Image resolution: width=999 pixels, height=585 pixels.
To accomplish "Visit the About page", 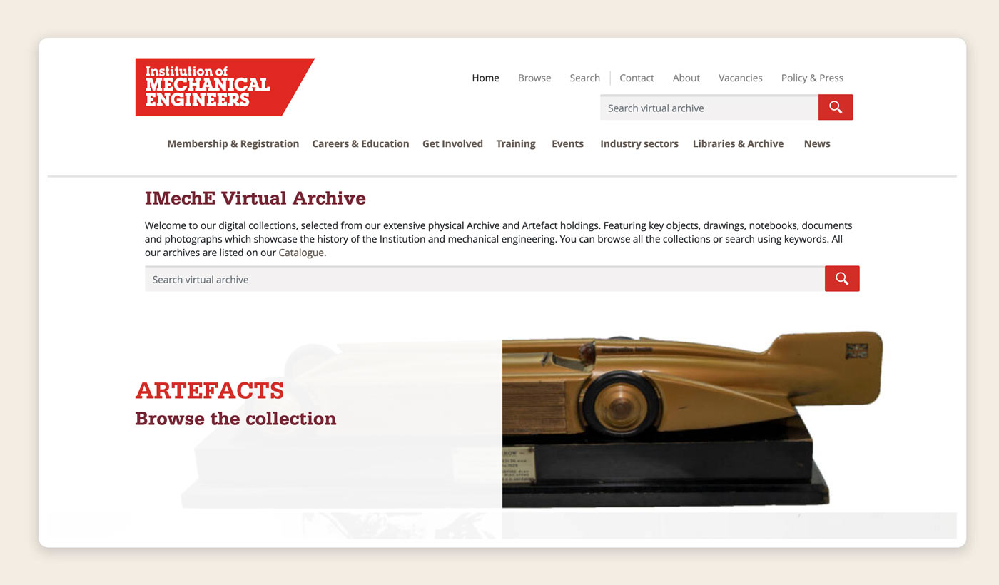I will click(x=686, y=78).
